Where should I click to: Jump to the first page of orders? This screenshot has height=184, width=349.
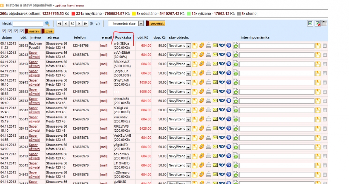59,23
